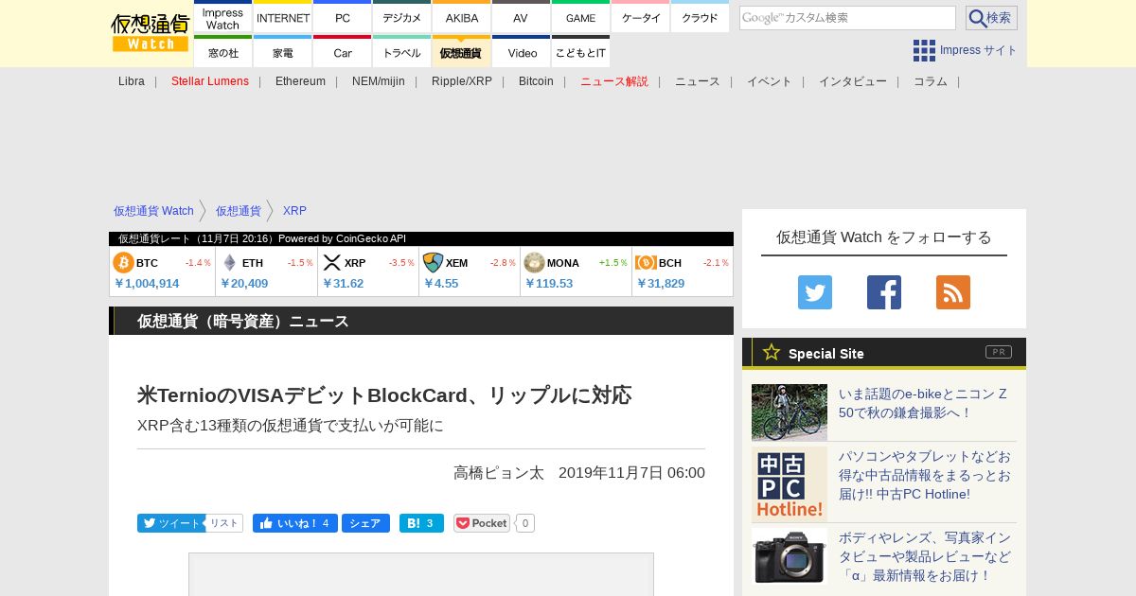Open the コラム menu link
Viewport: 1136px width, 596px height.
point(931,81)
